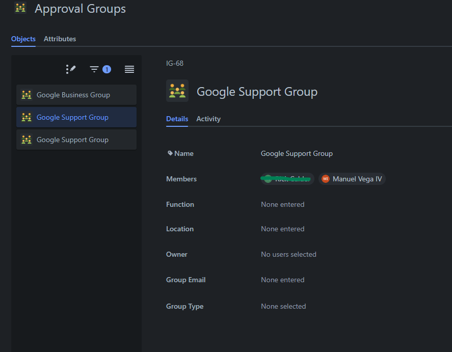This screenshot has width=452, height=352.
Task: Open the filter icon in list toolbar
Action: (94, 69)
